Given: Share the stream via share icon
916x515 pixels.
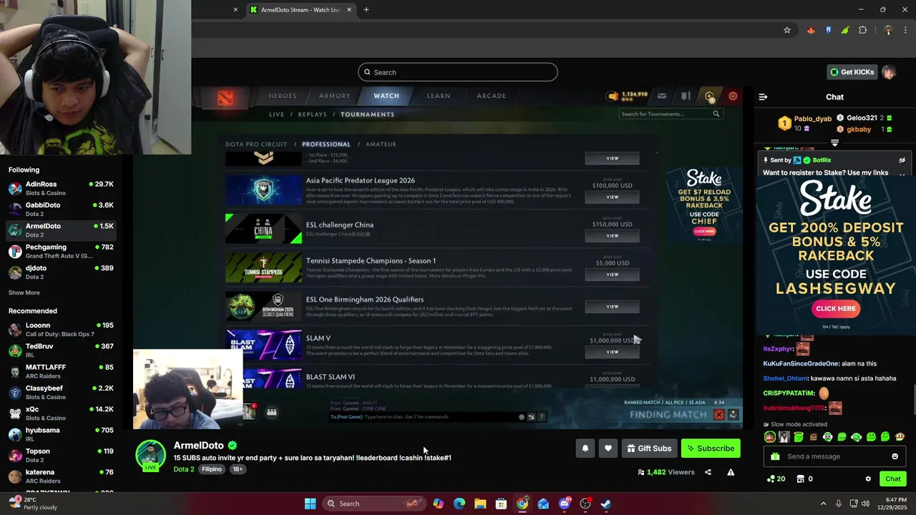Looking at the screenshot, I should pyautogui.click(x=708, y=472).
